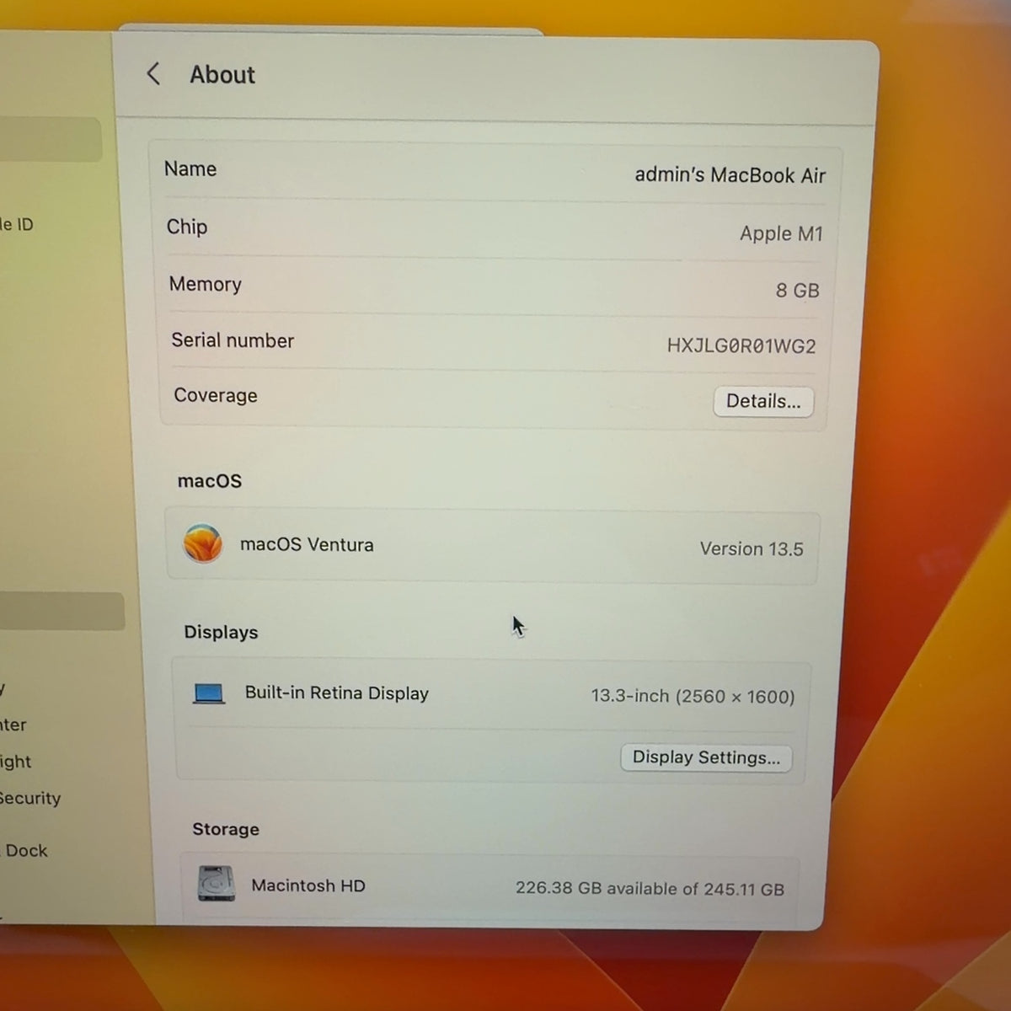The height and width of the screenshot is (1011, 1011).
Task: Click the Macintosh HD label
Action: point(308,885)
